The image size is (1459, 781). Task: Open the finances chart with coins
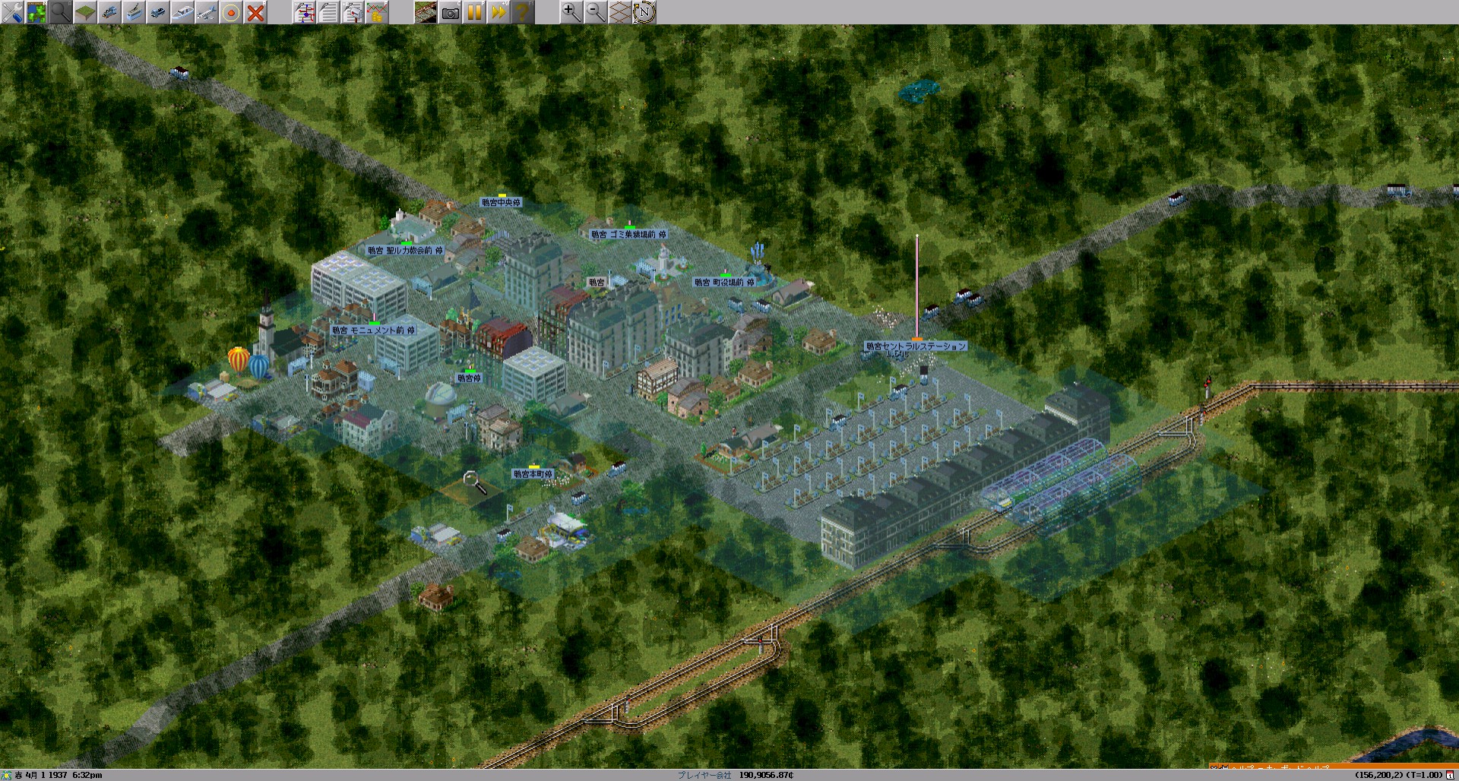pos(377,12)
